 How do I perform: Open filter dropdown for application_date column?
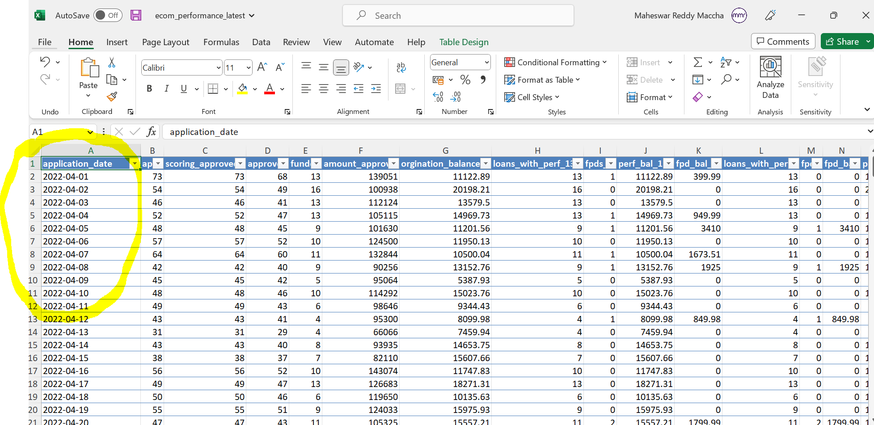click(x=134, y=164)
